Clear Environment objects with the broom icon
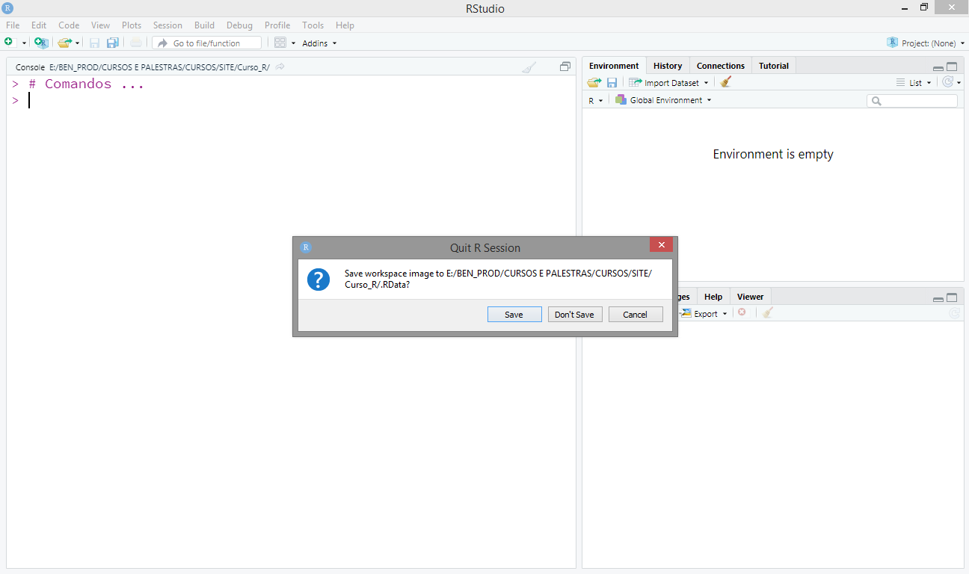The height and width of the screenshot is (574, 969). [725, 82]
